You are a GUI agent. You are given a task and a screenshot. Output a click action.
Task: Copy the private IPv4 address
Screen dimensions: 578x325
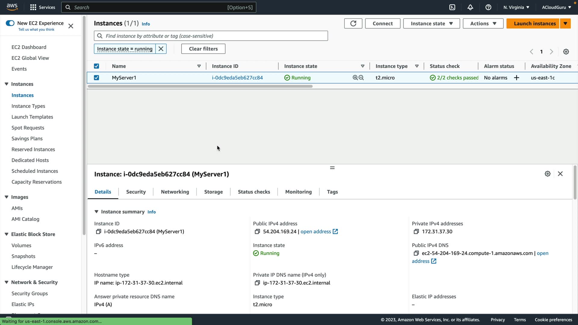pos(416,231)
